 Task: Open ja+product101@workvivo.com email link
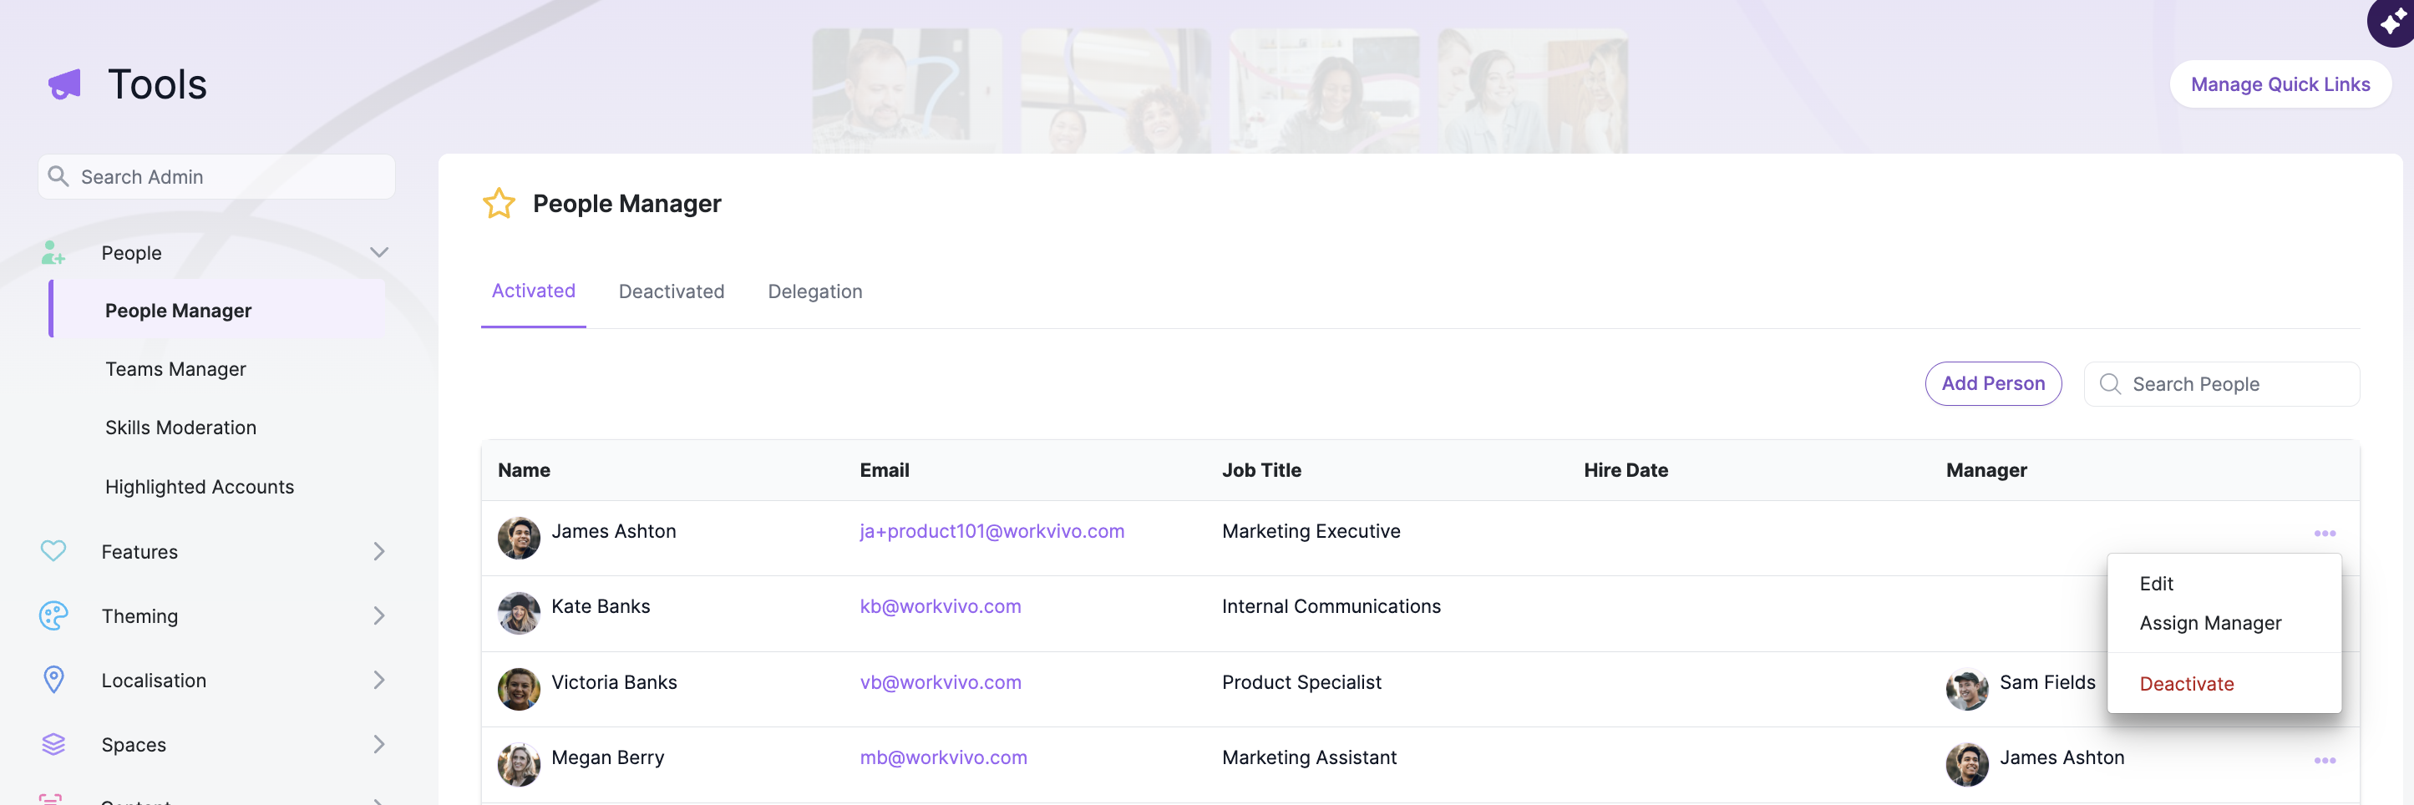pos(991,531)
